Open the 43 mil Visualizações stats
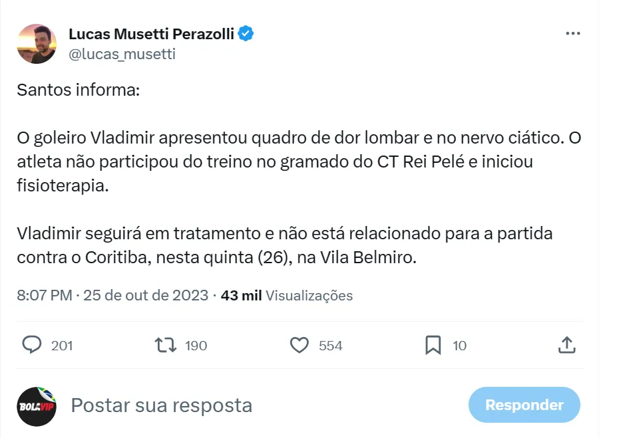621x438 pixels. click(287, 296)
